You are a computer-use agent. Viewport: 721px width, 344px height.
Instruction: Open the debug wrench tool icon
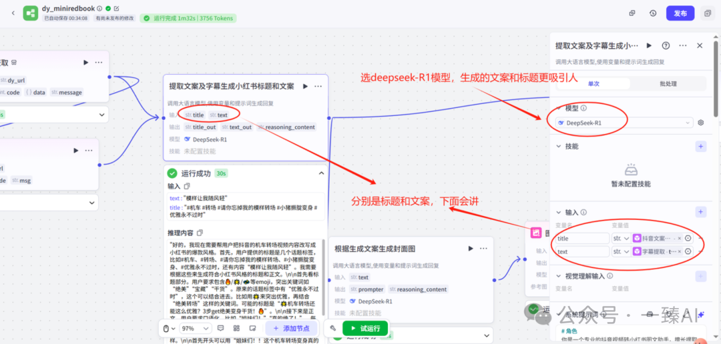point(332,329)
